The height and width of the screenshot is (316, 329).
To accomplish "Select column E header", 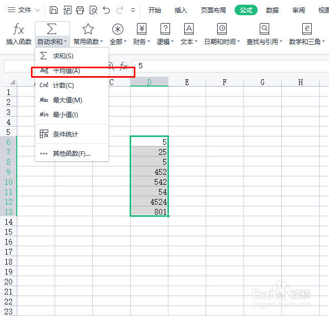I will [x=187, y=82].
